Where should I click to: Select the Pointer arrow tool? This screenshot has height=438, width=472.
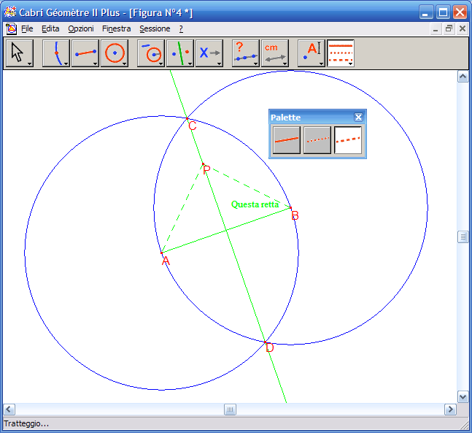[20, 53]
